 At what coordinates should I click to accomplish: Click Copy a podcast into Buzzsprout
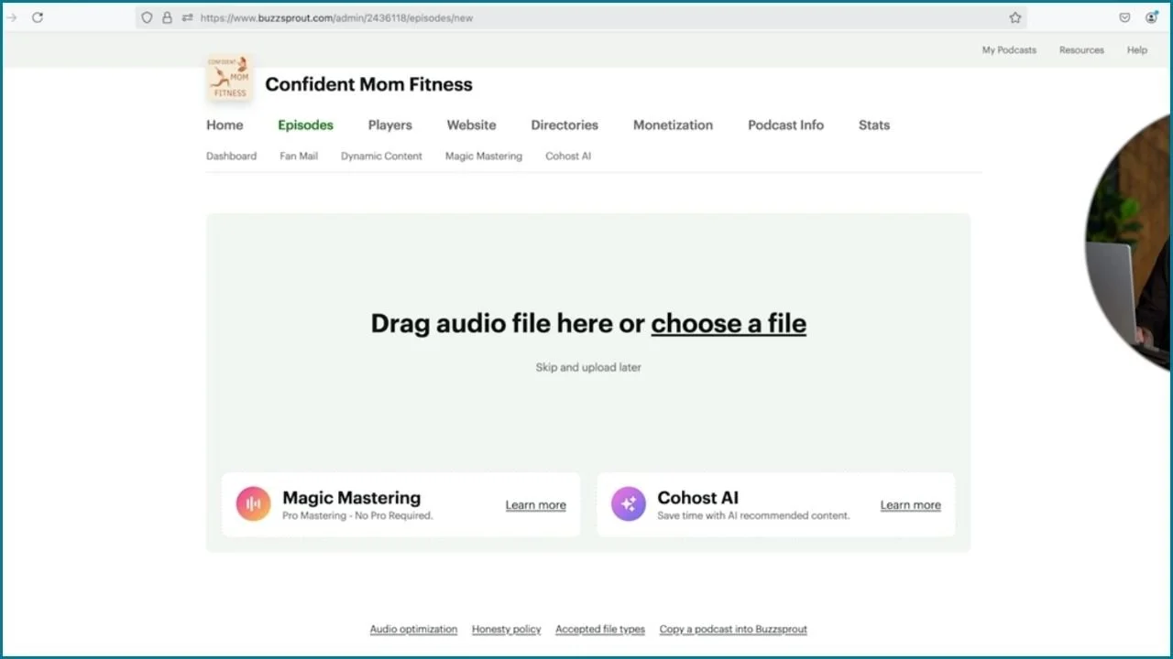[733, 630]
